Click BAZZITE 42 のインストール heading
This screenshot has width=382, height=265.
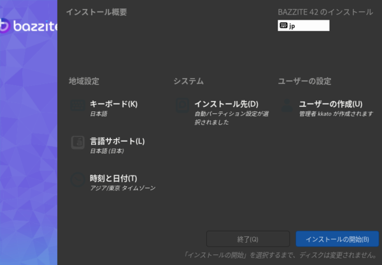point(325,12)
